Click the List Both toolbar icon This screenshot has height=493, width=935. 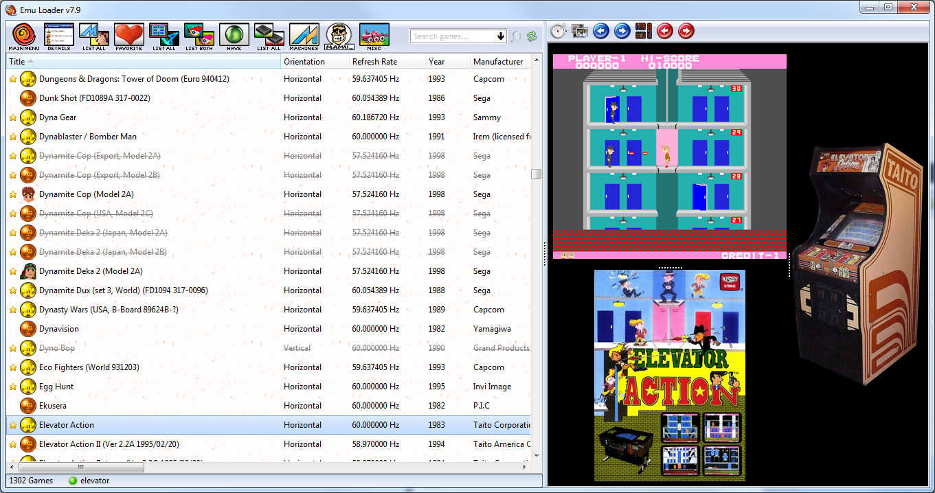pos(199,36)
